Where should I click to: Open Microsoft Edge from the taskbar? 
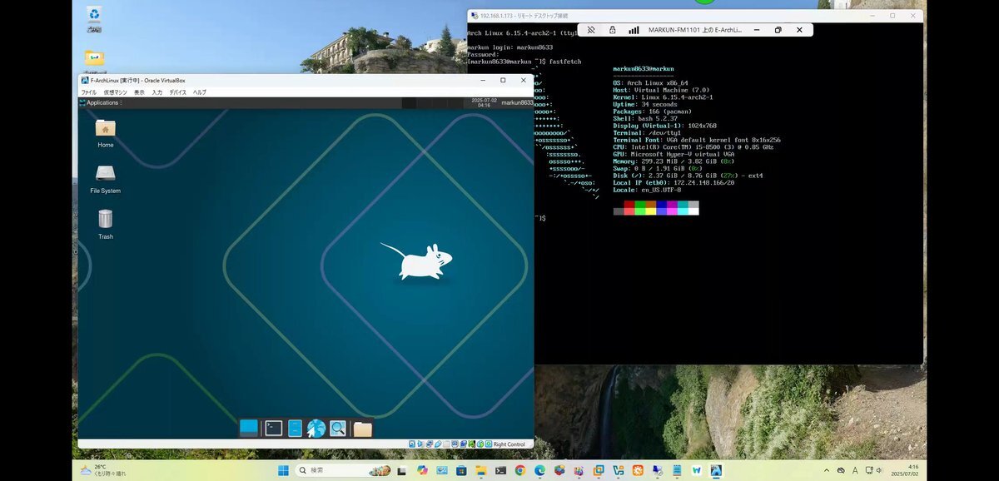coord(539,470)
